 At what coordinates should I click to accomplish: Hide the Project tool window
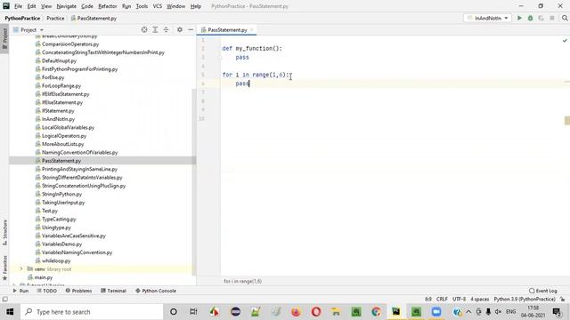[x=191, y=29]
